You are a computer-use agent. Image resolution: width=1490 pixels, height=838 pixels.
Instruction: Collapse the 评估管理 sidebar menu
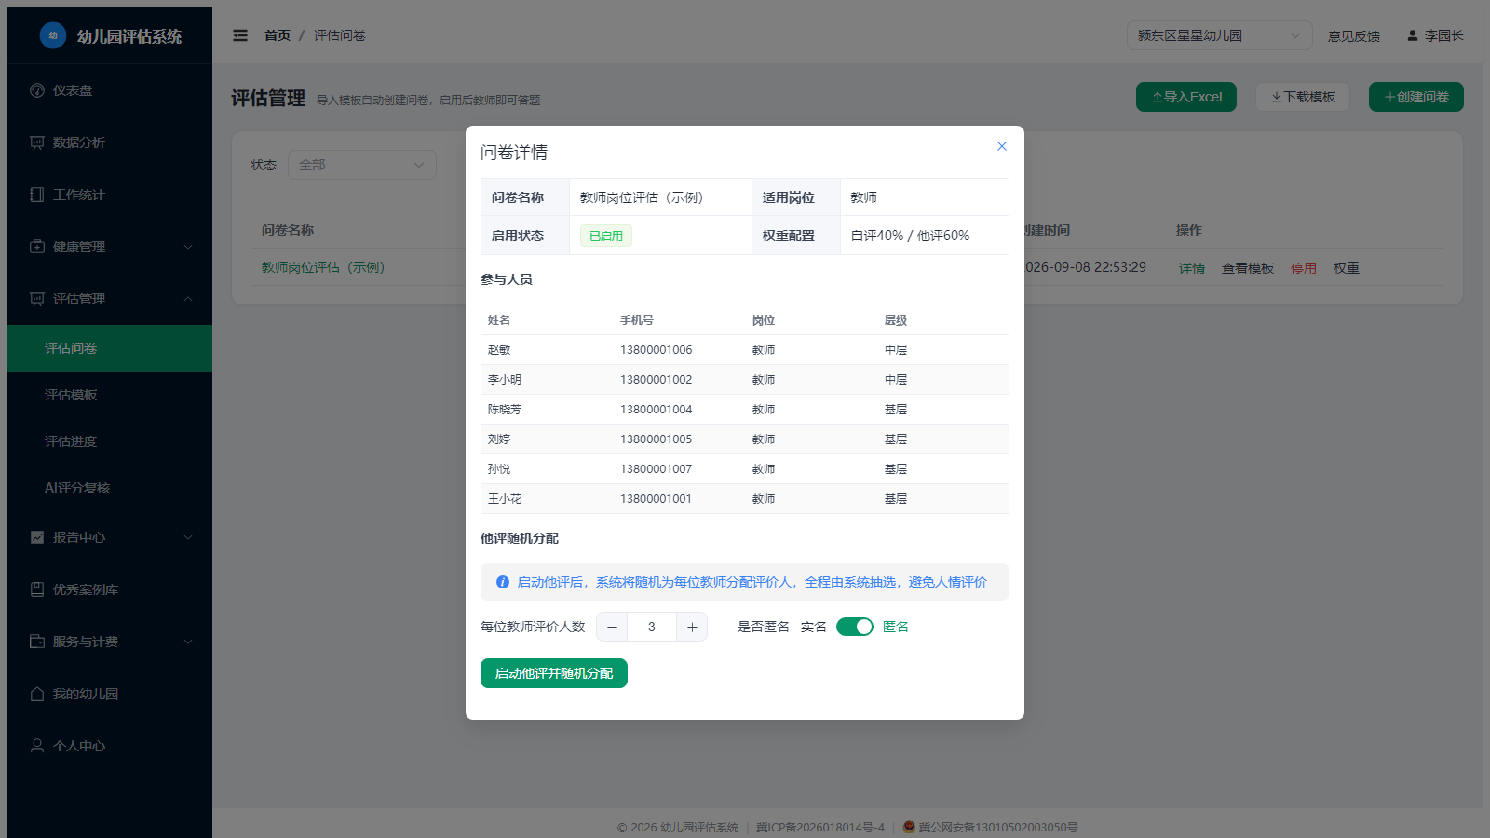tap(110, 299)
